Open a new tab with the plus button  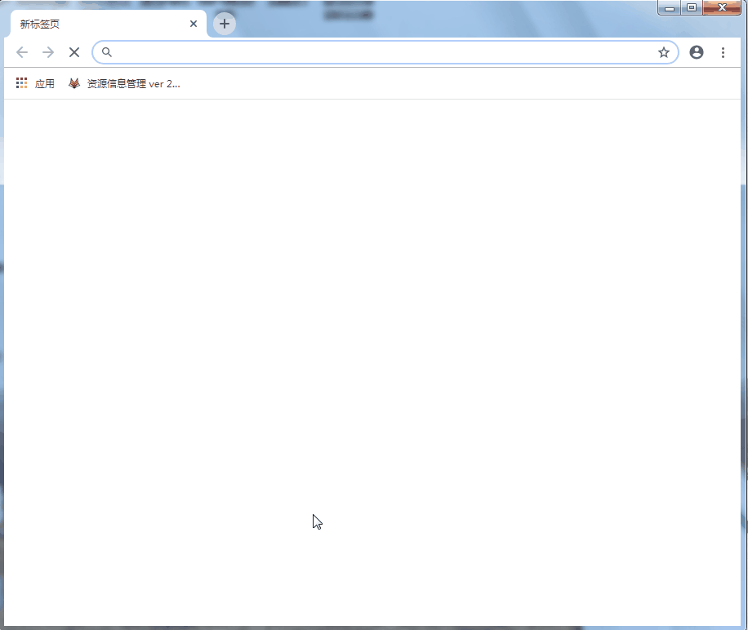225,24
